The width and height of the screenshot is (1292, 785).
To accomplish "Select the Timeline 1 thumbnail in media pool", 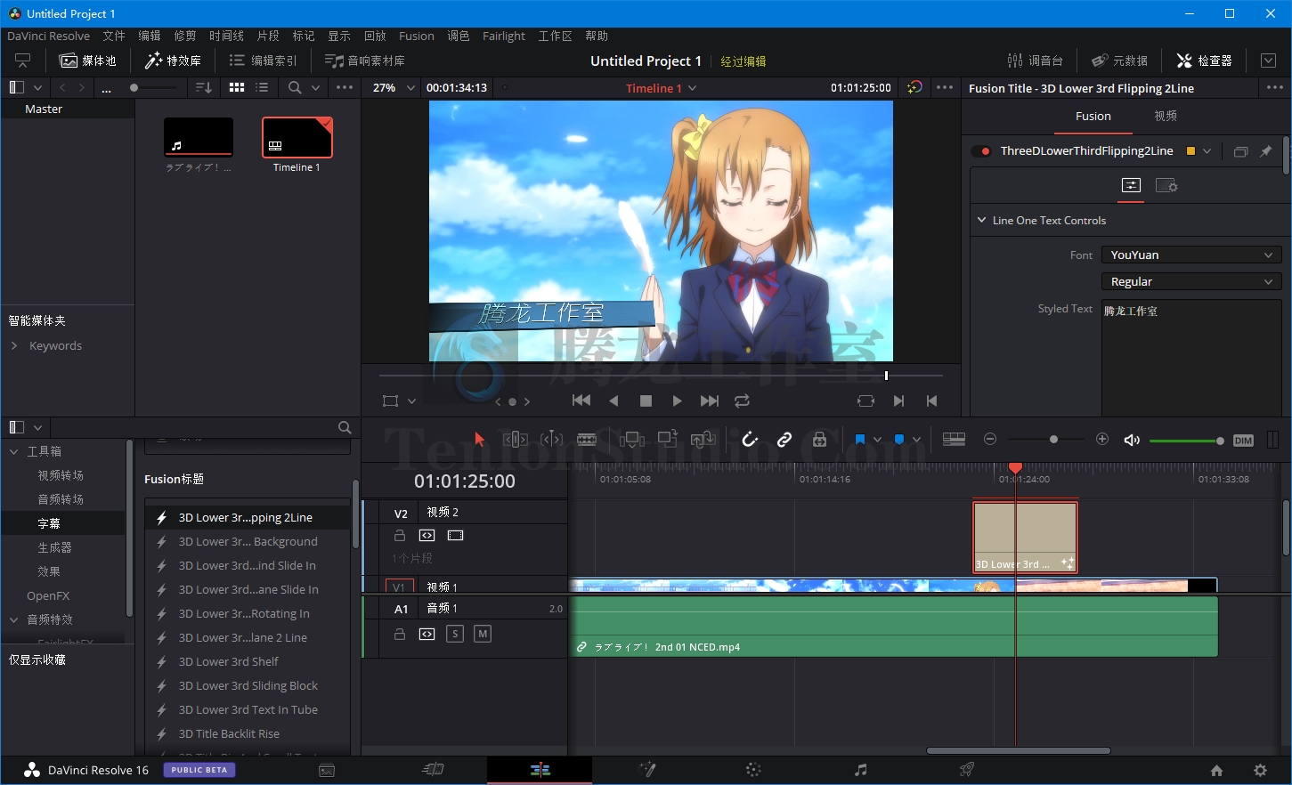I will (x=297, y=138).
